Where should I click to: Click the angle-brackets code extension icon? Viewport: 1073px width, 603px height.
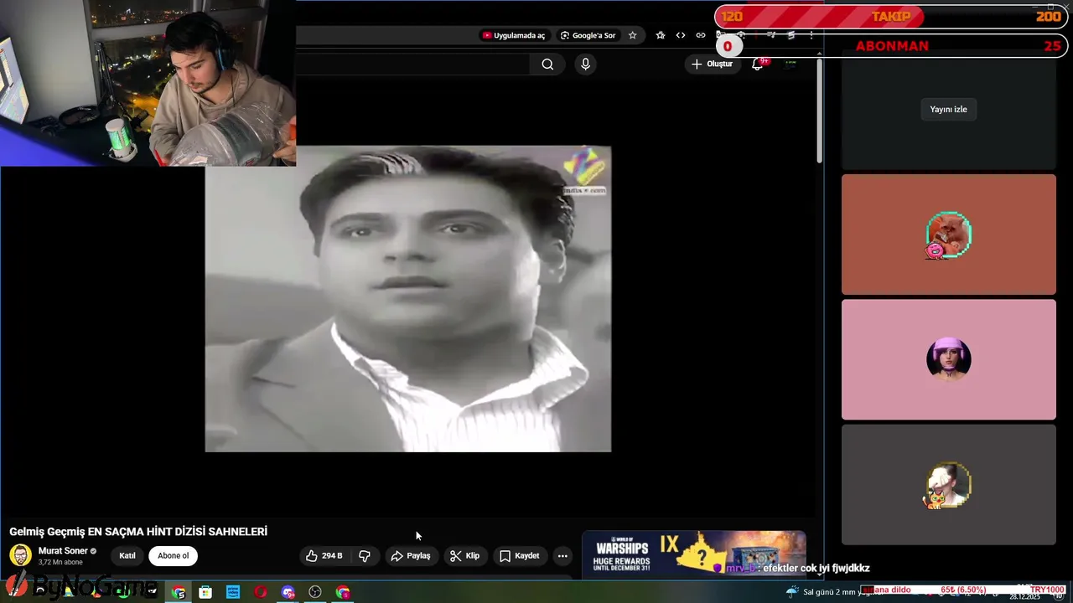pyautogui.click(x=681, y=35)
